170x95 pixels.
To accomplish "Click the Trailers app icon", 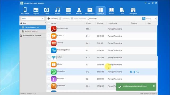I will [54, 43].
